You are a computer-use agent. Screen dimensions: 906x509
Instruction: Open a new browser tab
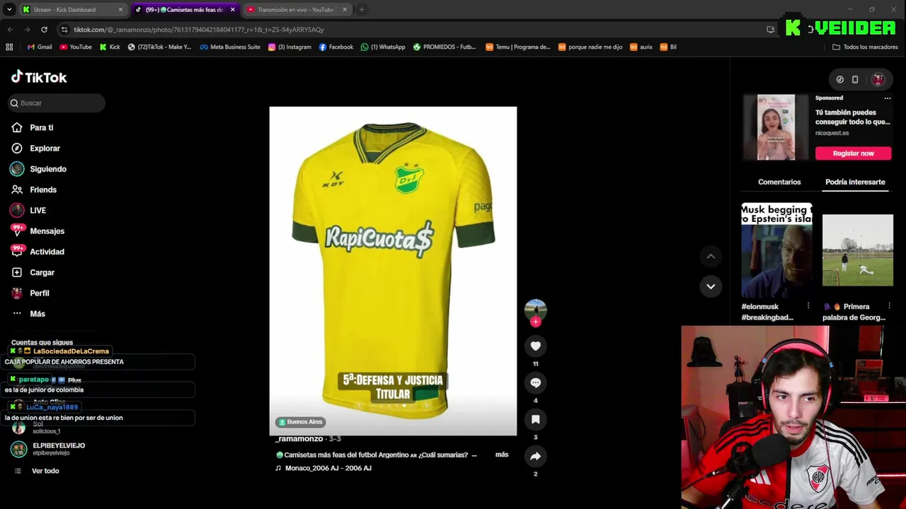[362, 10]
